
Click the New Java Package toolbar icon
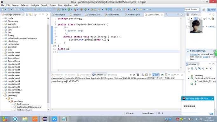[82, 10]
